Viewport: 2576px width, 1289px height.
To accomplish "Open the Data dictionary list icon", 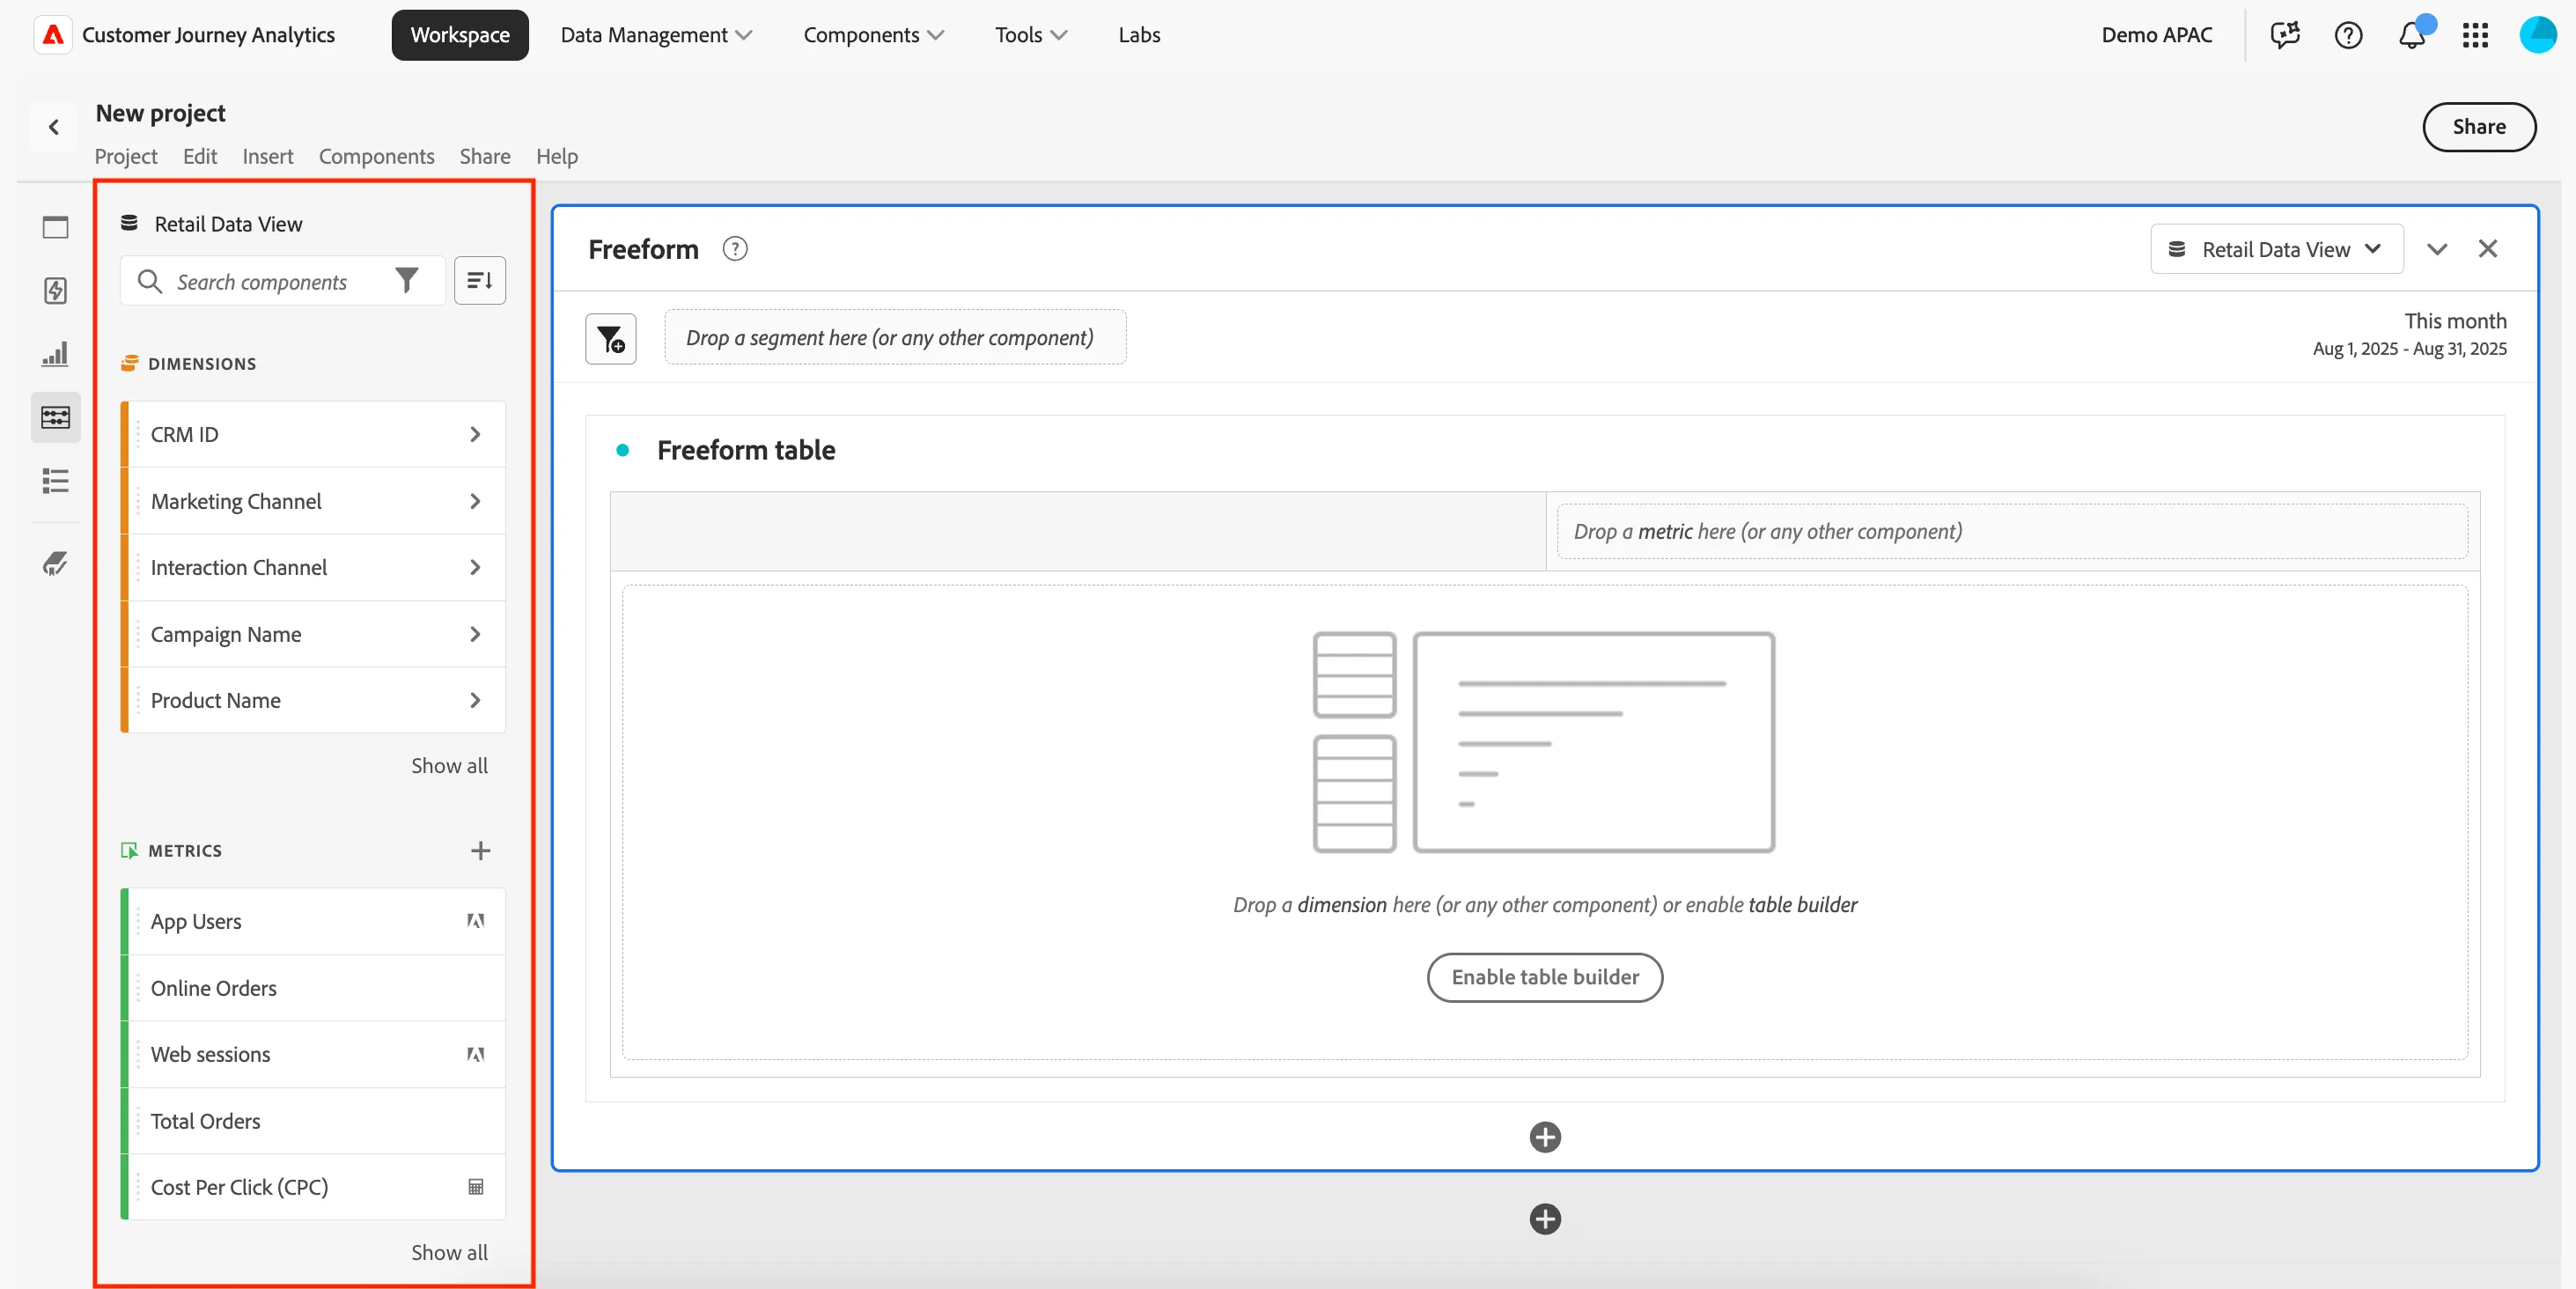I will [55, 481].
